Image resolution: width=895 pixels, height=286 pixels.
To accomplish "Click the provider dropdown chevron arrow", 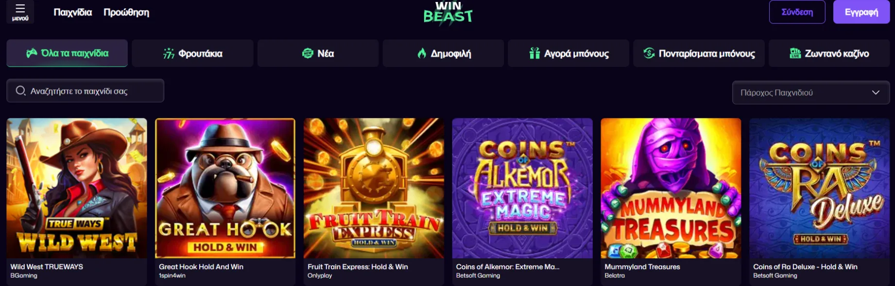I will 876,93.
